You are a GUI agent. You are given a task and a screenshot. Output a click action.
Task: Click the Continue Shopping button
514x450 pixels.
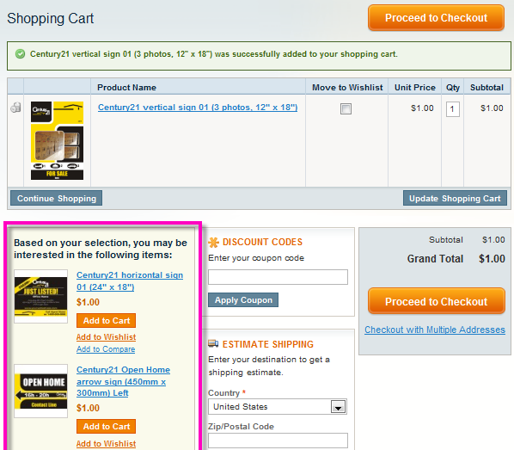click(x=57, y=198)
